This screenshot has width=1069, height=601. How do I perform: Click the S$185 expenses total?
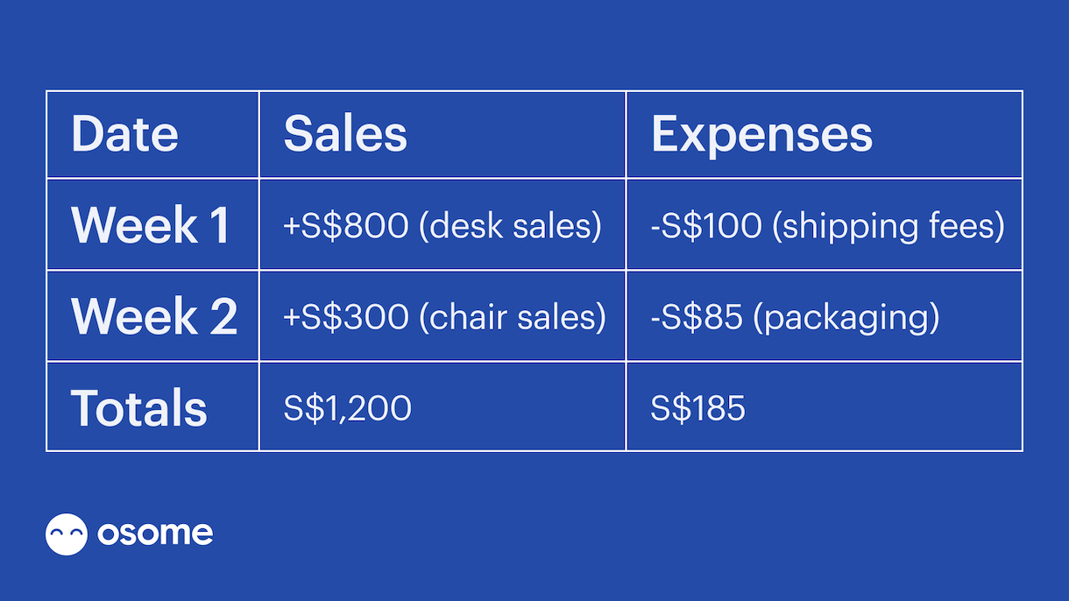pyautogui.click(x=697, y=408)
